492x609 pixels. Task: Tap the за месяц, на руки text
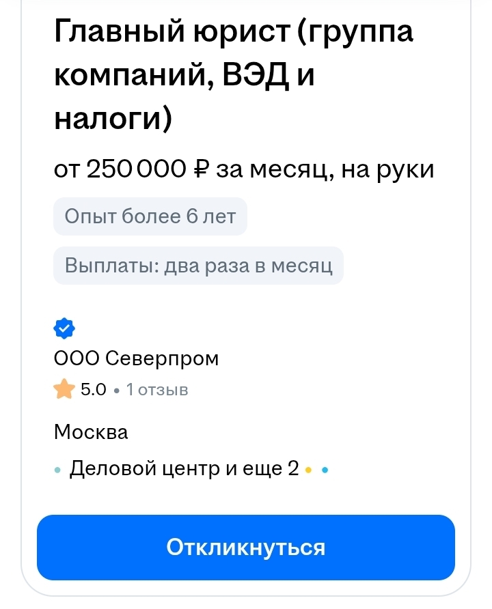click(325, 169)
